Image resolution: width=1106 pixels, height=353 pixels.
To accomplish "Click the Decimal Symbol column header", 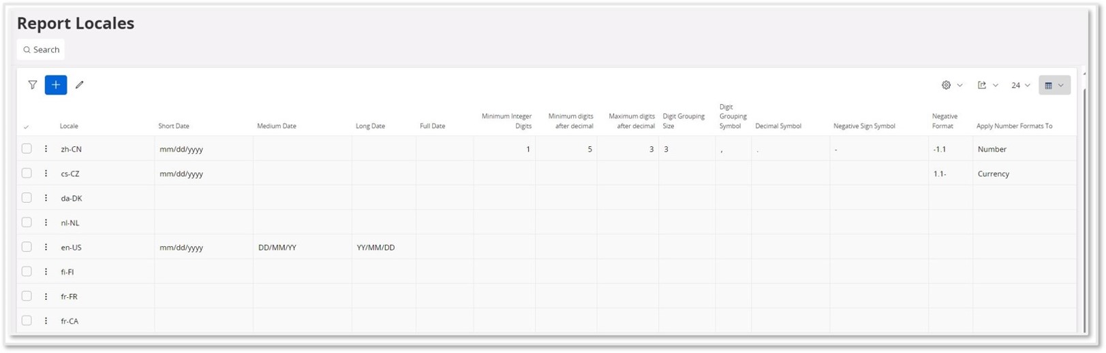I will click(778, 126).
